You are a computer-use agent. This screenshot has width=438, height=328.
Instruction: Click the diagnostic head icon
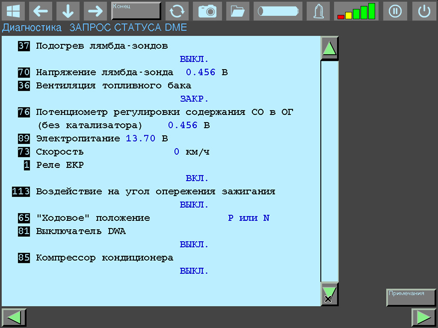318,11
